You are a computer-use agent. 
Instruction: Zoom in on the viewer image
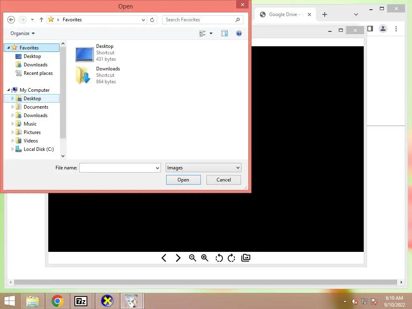pyautogui.click(x=205, y=258)
